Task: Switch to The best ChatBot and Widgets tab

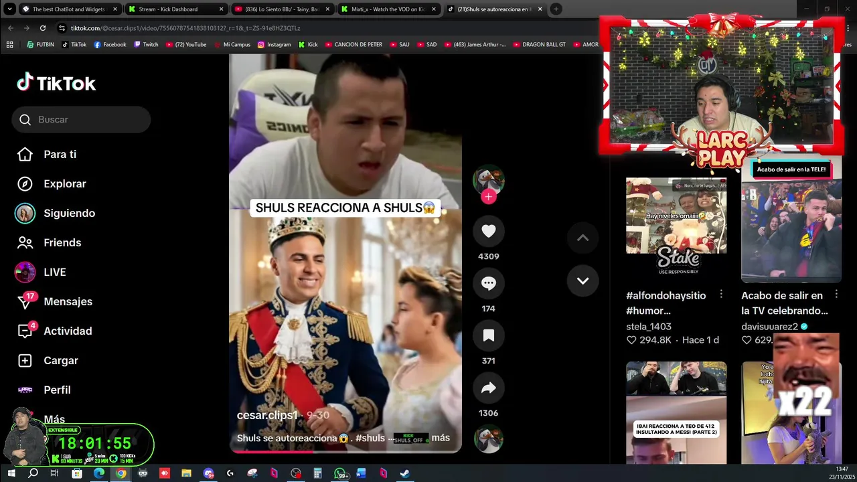Action: [x=69, y=9]
